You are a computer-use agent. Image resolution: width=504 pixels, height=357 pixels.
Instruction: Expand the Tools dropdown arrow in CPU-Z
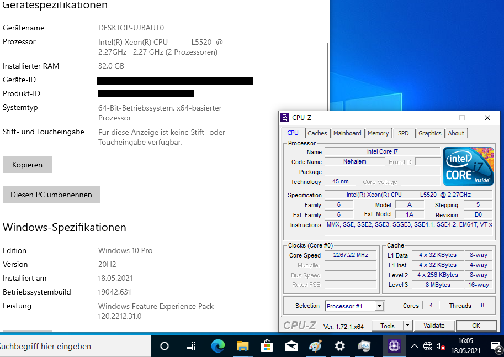pos(407,326)
